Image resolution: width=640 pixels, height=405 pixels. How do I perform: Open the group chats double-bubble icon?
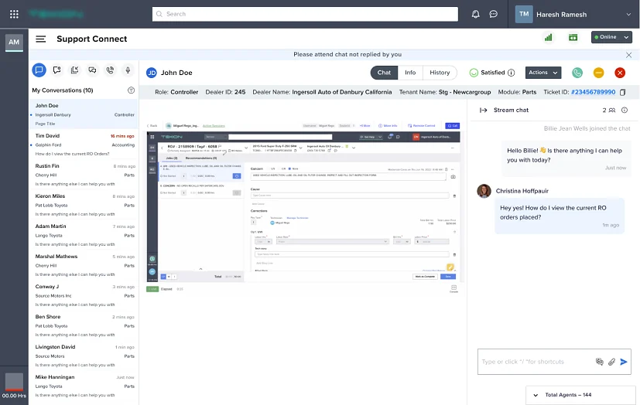click(x=92, y=70)
